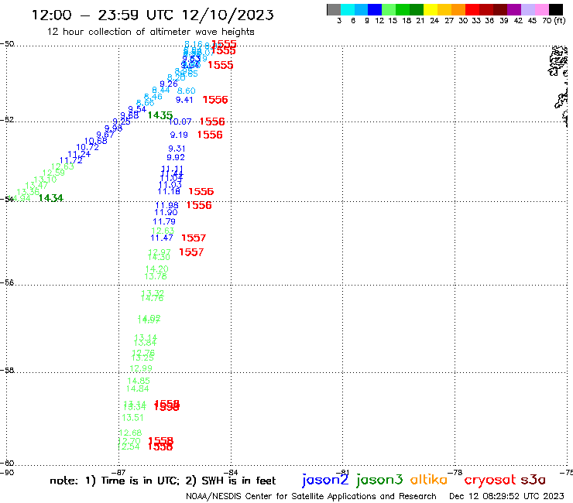
Task: Click the black swatch at legend end
Action: (x=555, y=9)
